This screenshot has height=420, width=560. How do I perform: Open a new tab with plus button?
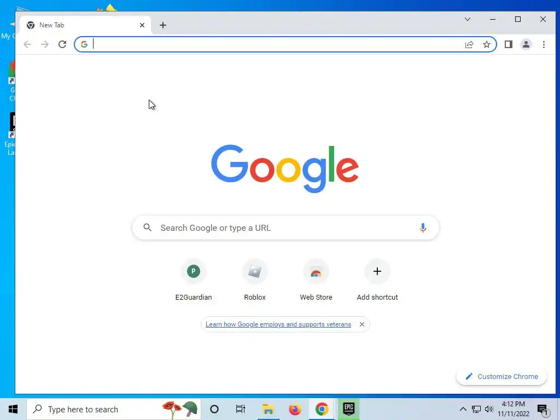[163, 25]
